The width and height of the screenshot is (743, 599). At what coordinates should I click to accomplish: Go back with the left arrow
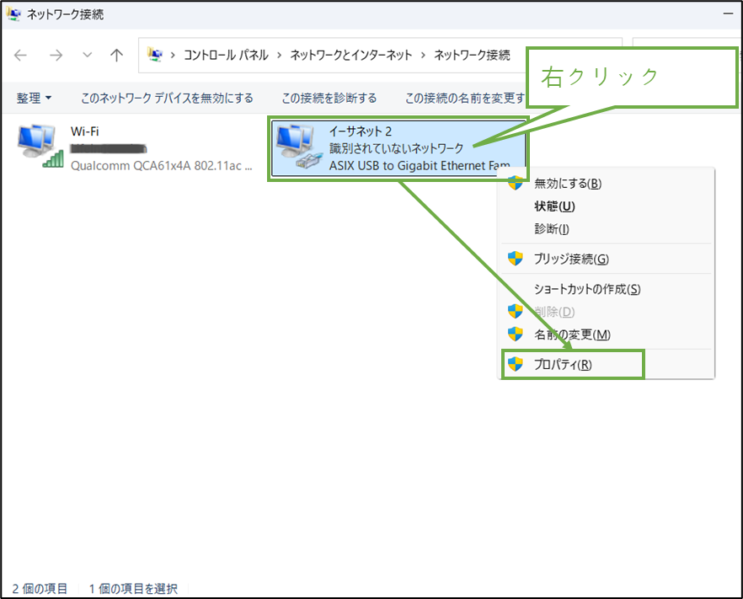point(20,56)
